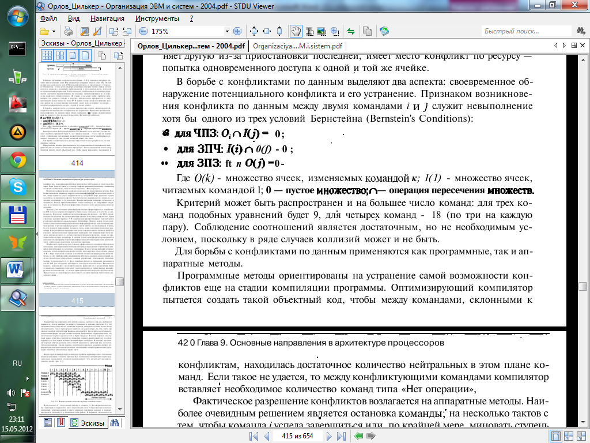Image resolution: width=590 pixels, height=443 pixels.
Task: Click the Windows Start button
Action: tap(17, 17)
